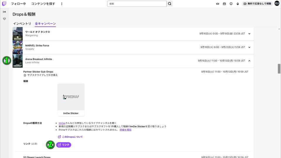This screenshot has height=158, width=281.
Task: Expand the left sidebar arrow
Action: point(4,12)
